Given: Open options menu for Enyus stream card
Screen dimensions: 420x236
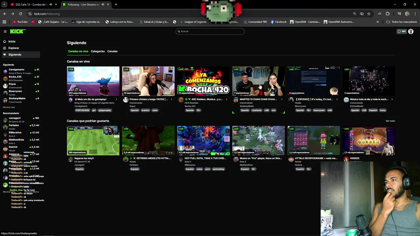Looking at the screenshot, I should pyautogui.click(x=172, y=99).
